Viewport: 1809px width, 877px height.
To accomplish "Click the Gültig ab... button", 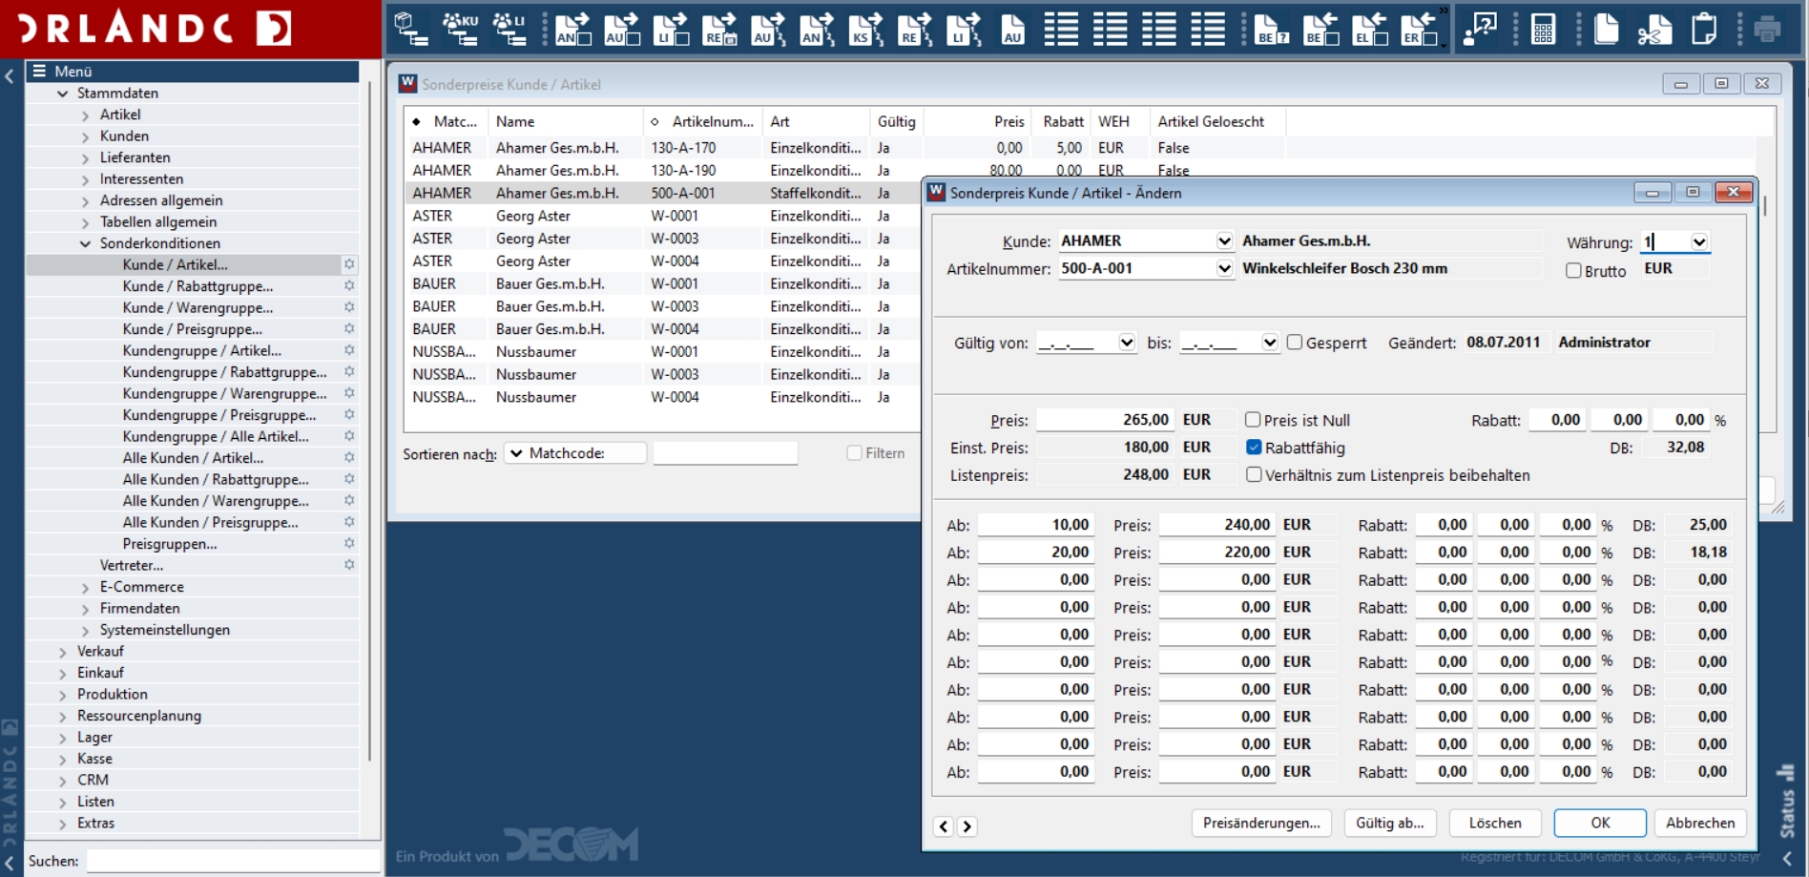I will click(x=1389, y=823).
